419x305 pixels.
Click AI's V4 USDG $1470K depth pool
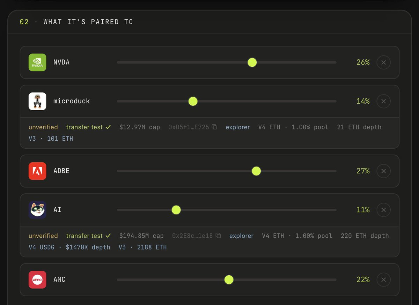click(69, 247)
